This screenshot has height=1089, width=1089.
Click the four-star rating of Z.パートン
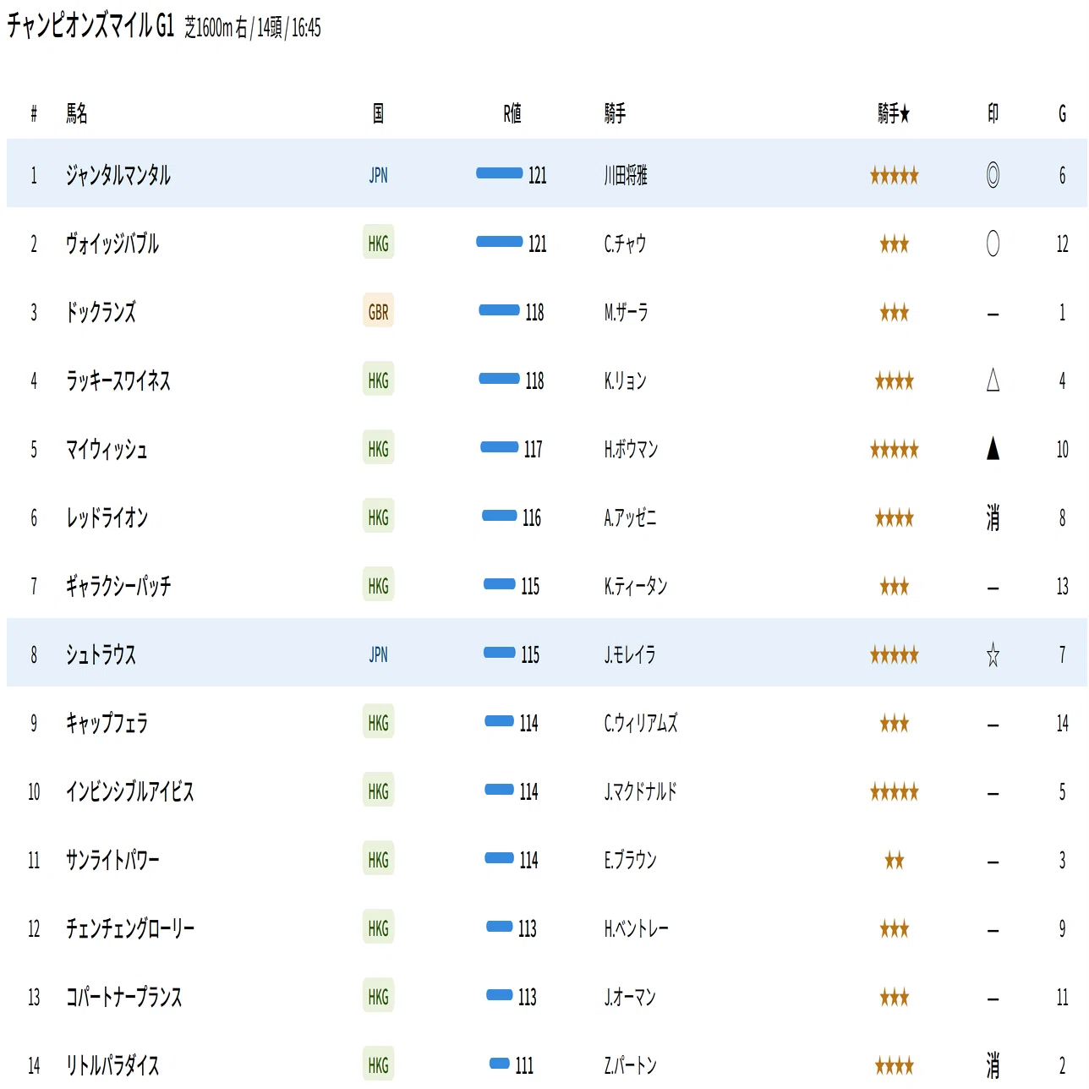[x=894, y=1066]
